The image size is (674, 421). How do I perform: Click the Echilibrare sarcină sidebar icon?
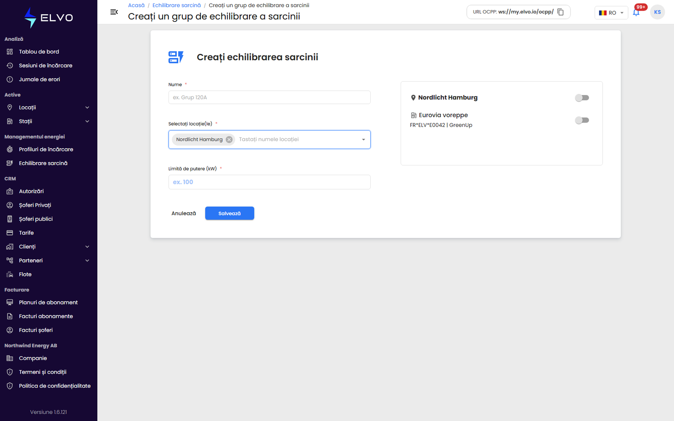tap(10, 163)
